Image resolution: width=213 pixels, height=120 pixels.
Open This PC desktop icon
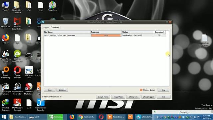point(6,6)
